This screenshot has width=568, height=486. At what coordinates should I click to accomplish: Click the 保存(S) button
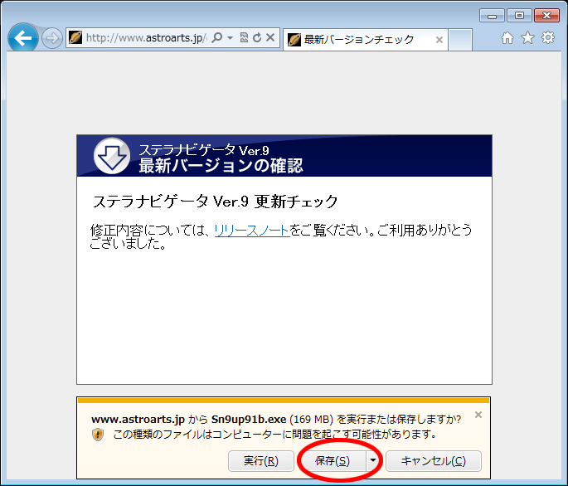tap(333, 461)
